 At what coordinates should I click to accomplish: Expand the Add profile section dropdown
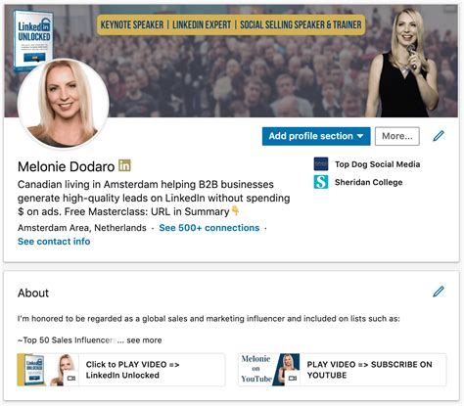316,136
